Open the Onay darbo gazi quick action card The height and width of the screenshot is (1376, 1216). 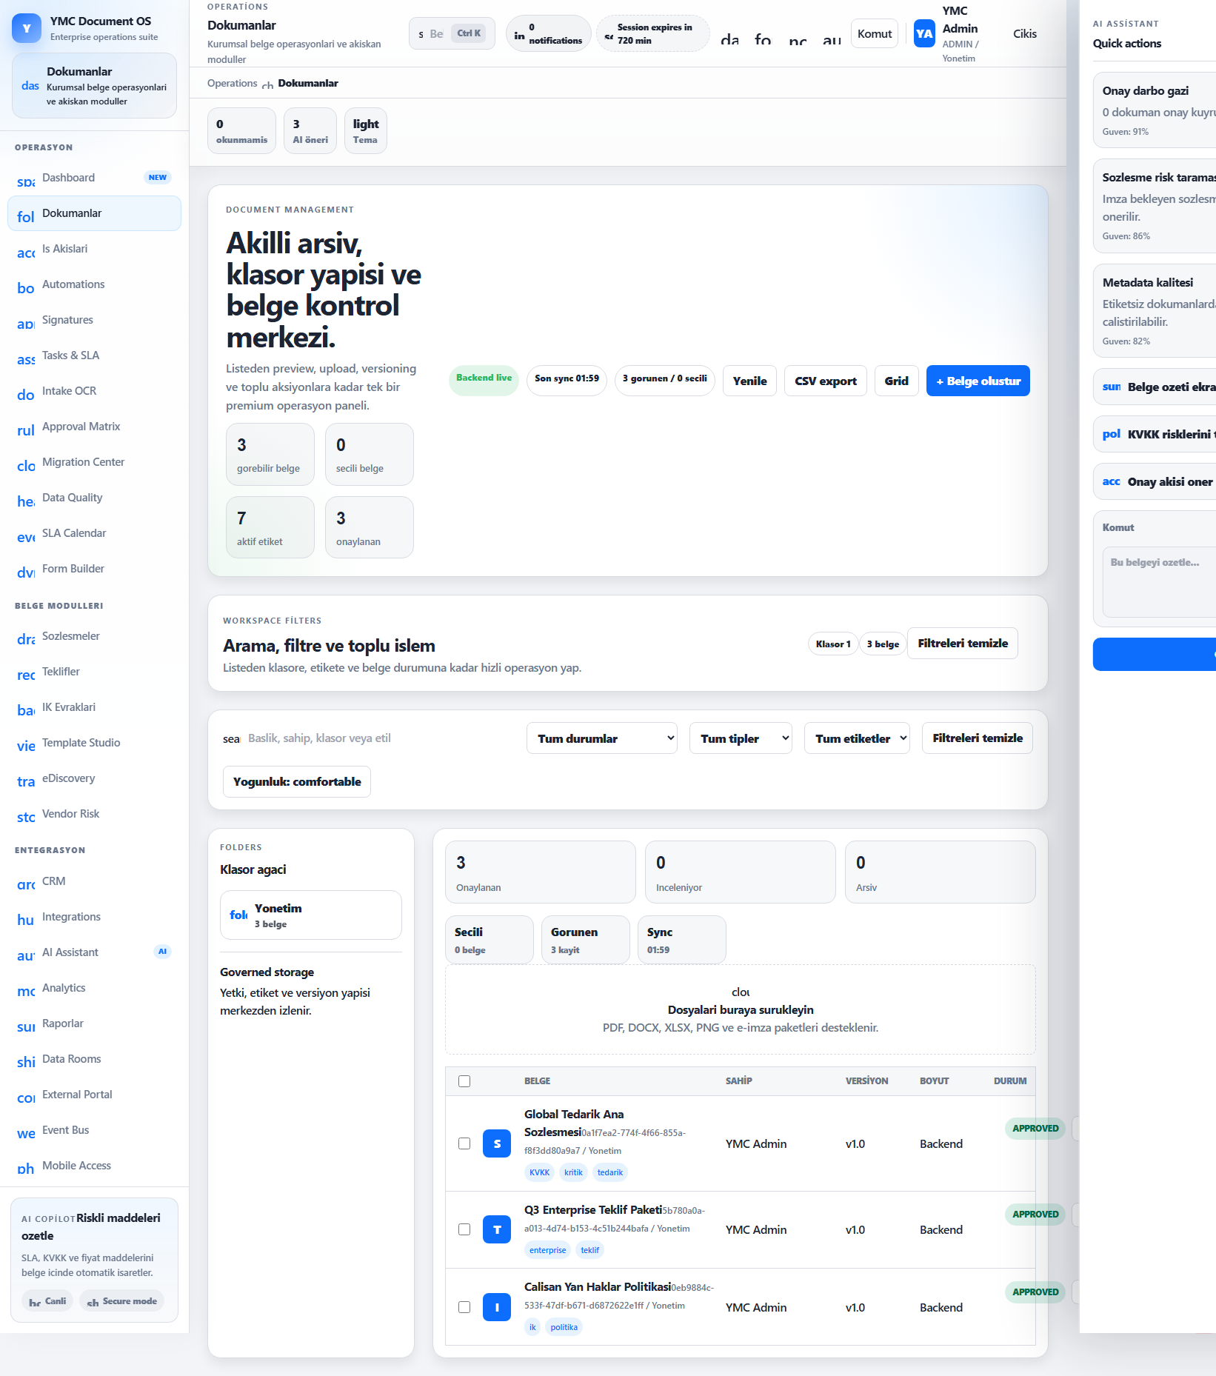1155,110
